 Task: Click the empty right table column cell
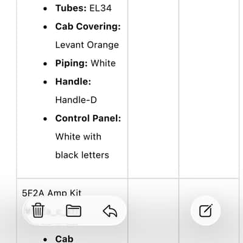coord(209,89)
